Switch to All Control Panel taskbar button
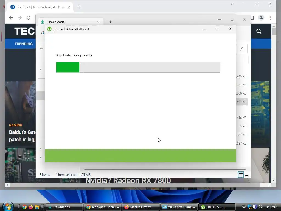 (x=179, y=207)
